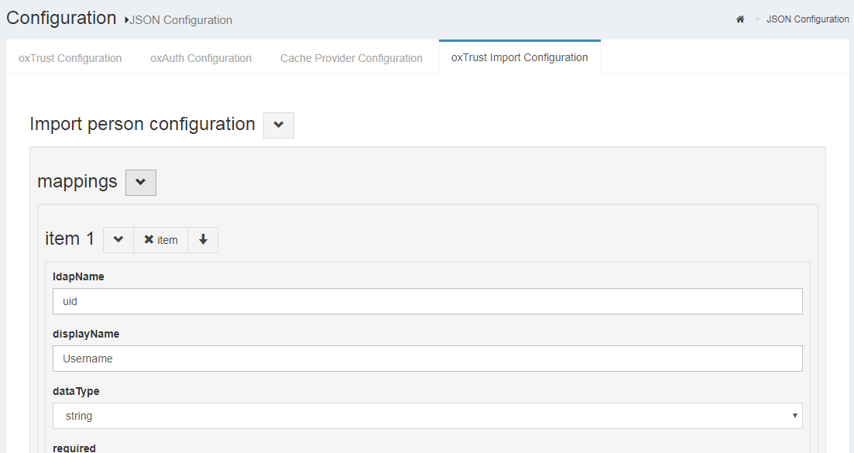The image size is (854, 453).
Task: Collapse the Import person configuration section
Action: (x=279, y=125)
